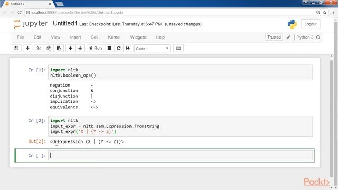Click the browser reload button
338x190 pixels.
20,13
